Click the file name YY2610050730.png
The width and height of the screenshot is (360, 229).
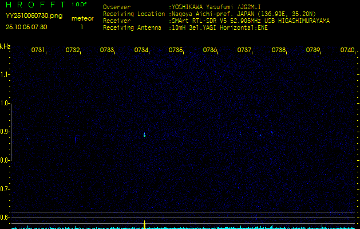[30, 17]
